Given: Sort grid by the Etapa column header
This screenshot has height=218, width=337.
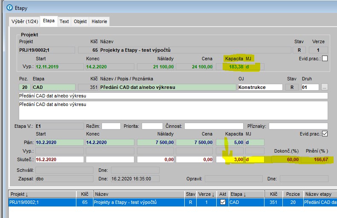Looking at the screenshot, I should [247, 194].
